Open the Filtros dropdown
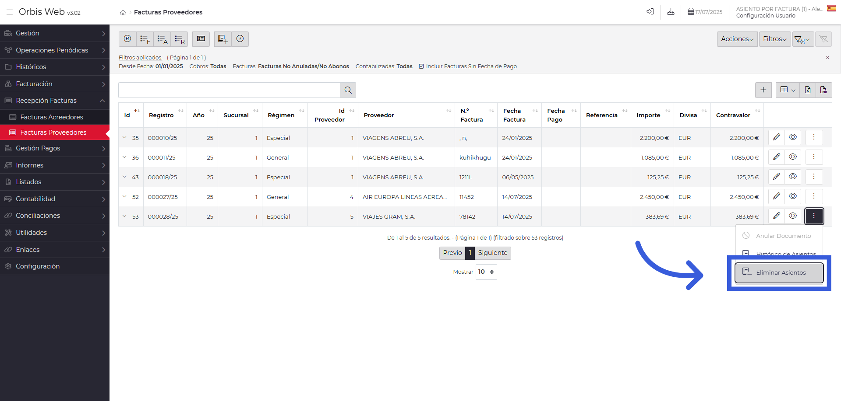 coord(774,39)
